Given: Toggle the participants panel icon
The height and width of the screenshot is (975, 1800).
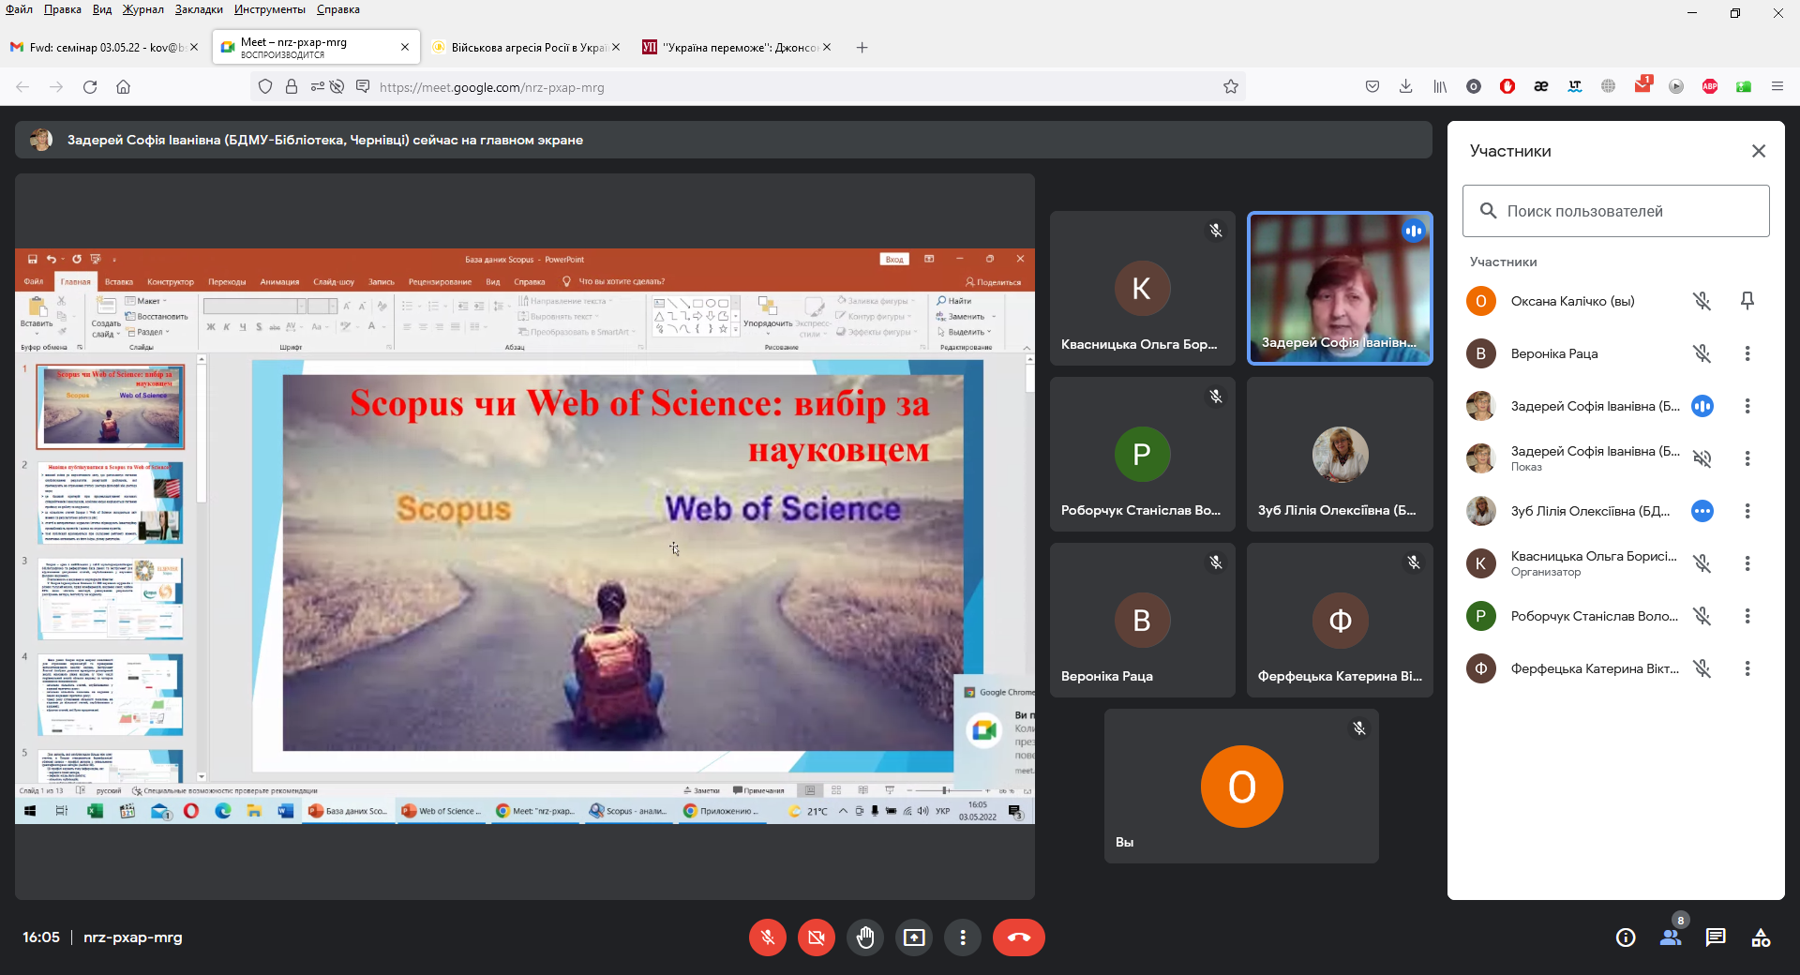Looking at the screenshot, I should pyautogui.click(x=1671, y=937).
